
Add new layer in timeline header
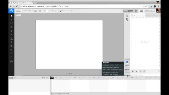10,78
